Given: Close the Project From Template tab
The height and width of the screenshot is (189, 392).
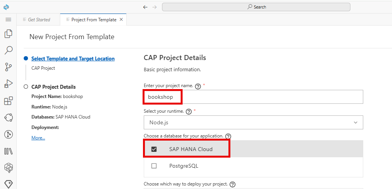Looking at the screenshot, I should click(x=121, y=19).
